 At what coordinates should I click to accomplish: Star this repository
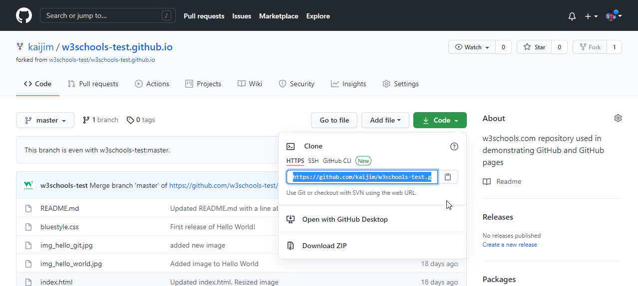click(x=534, y=47)
